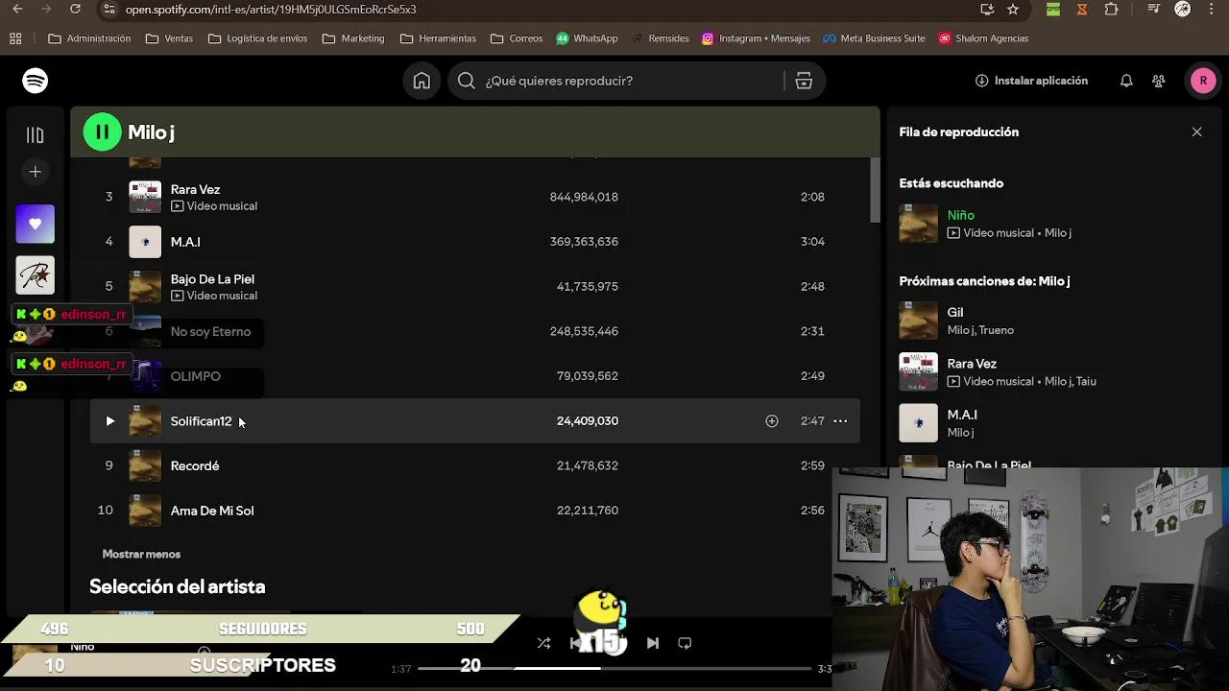Viewport: 1229px width, 691px height.
Task: Open the Shalom Agencias bookmark
Action: 983,38
